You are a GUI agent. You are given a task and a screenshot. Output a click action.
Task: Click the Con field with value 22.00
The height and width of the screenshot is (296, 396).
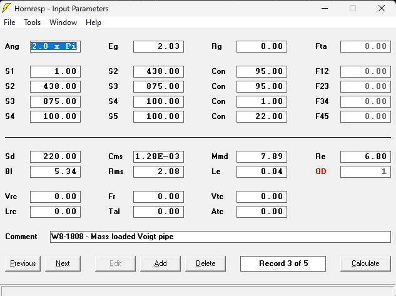262,116
